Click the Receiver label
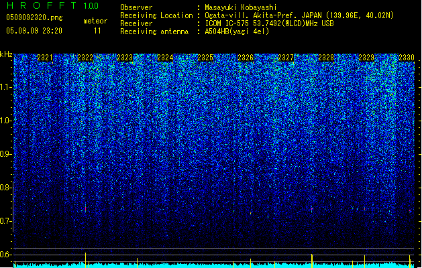422x268 pixels. coord(136,23)
